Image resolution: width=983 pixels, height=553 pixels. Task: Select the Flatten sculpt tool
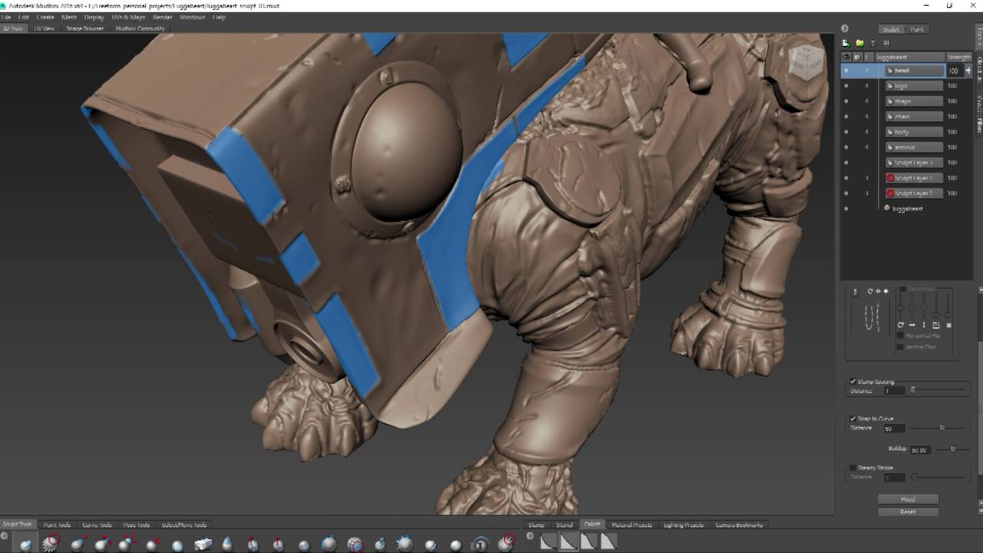tap(152, 544)
